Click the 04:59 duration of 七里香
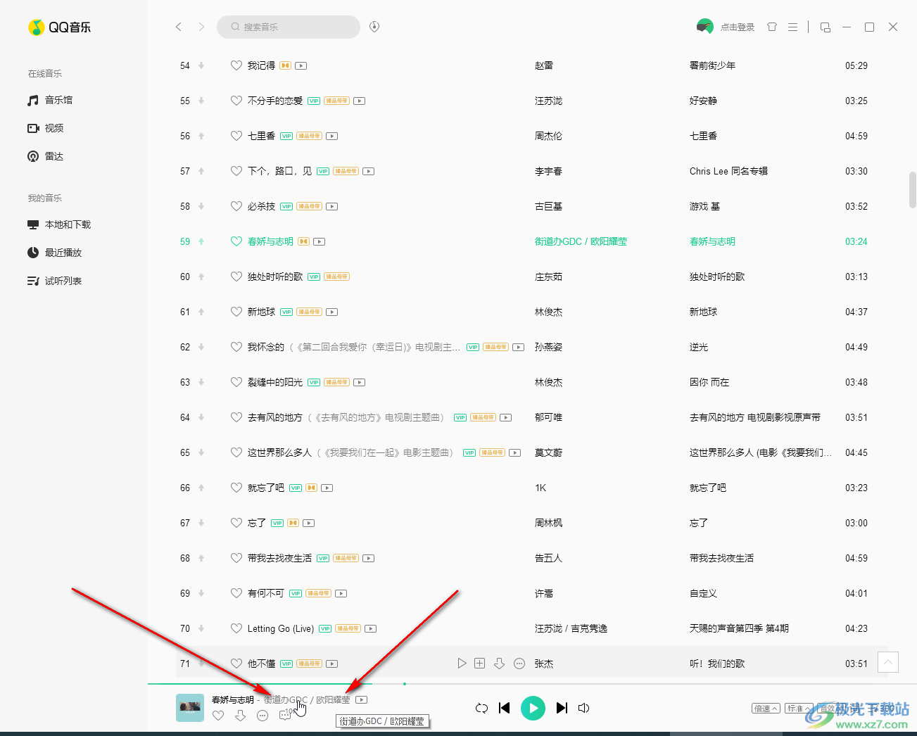Image resolution: width=917 pixels, height=736 pixels. tap(856, 136)
